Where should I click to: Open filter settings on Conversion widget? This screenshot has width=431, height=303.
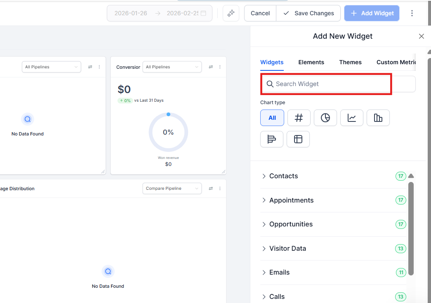(211, 67)
